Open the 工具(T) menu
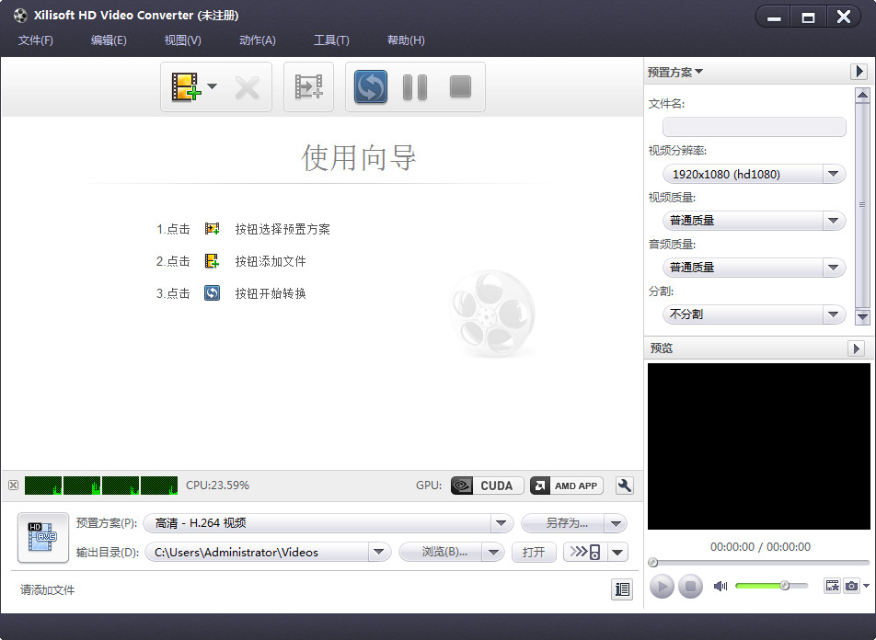Image resolution: width=876 pixels, height=640 pixels. [x=331, y=40]
